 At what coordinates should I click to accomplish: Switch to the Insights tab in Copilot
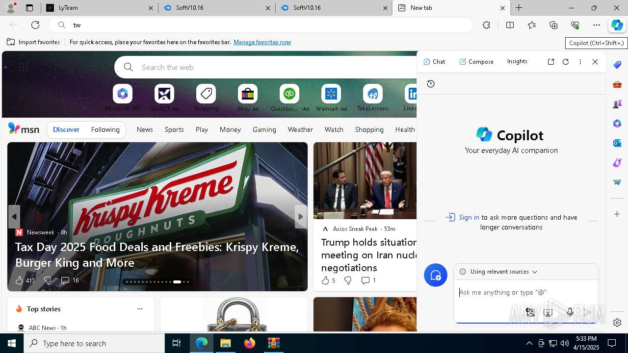(517, 61)
